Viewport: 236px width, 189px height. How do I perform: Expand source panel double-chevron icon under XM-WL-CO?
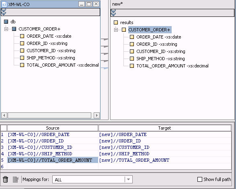[4, 12]
